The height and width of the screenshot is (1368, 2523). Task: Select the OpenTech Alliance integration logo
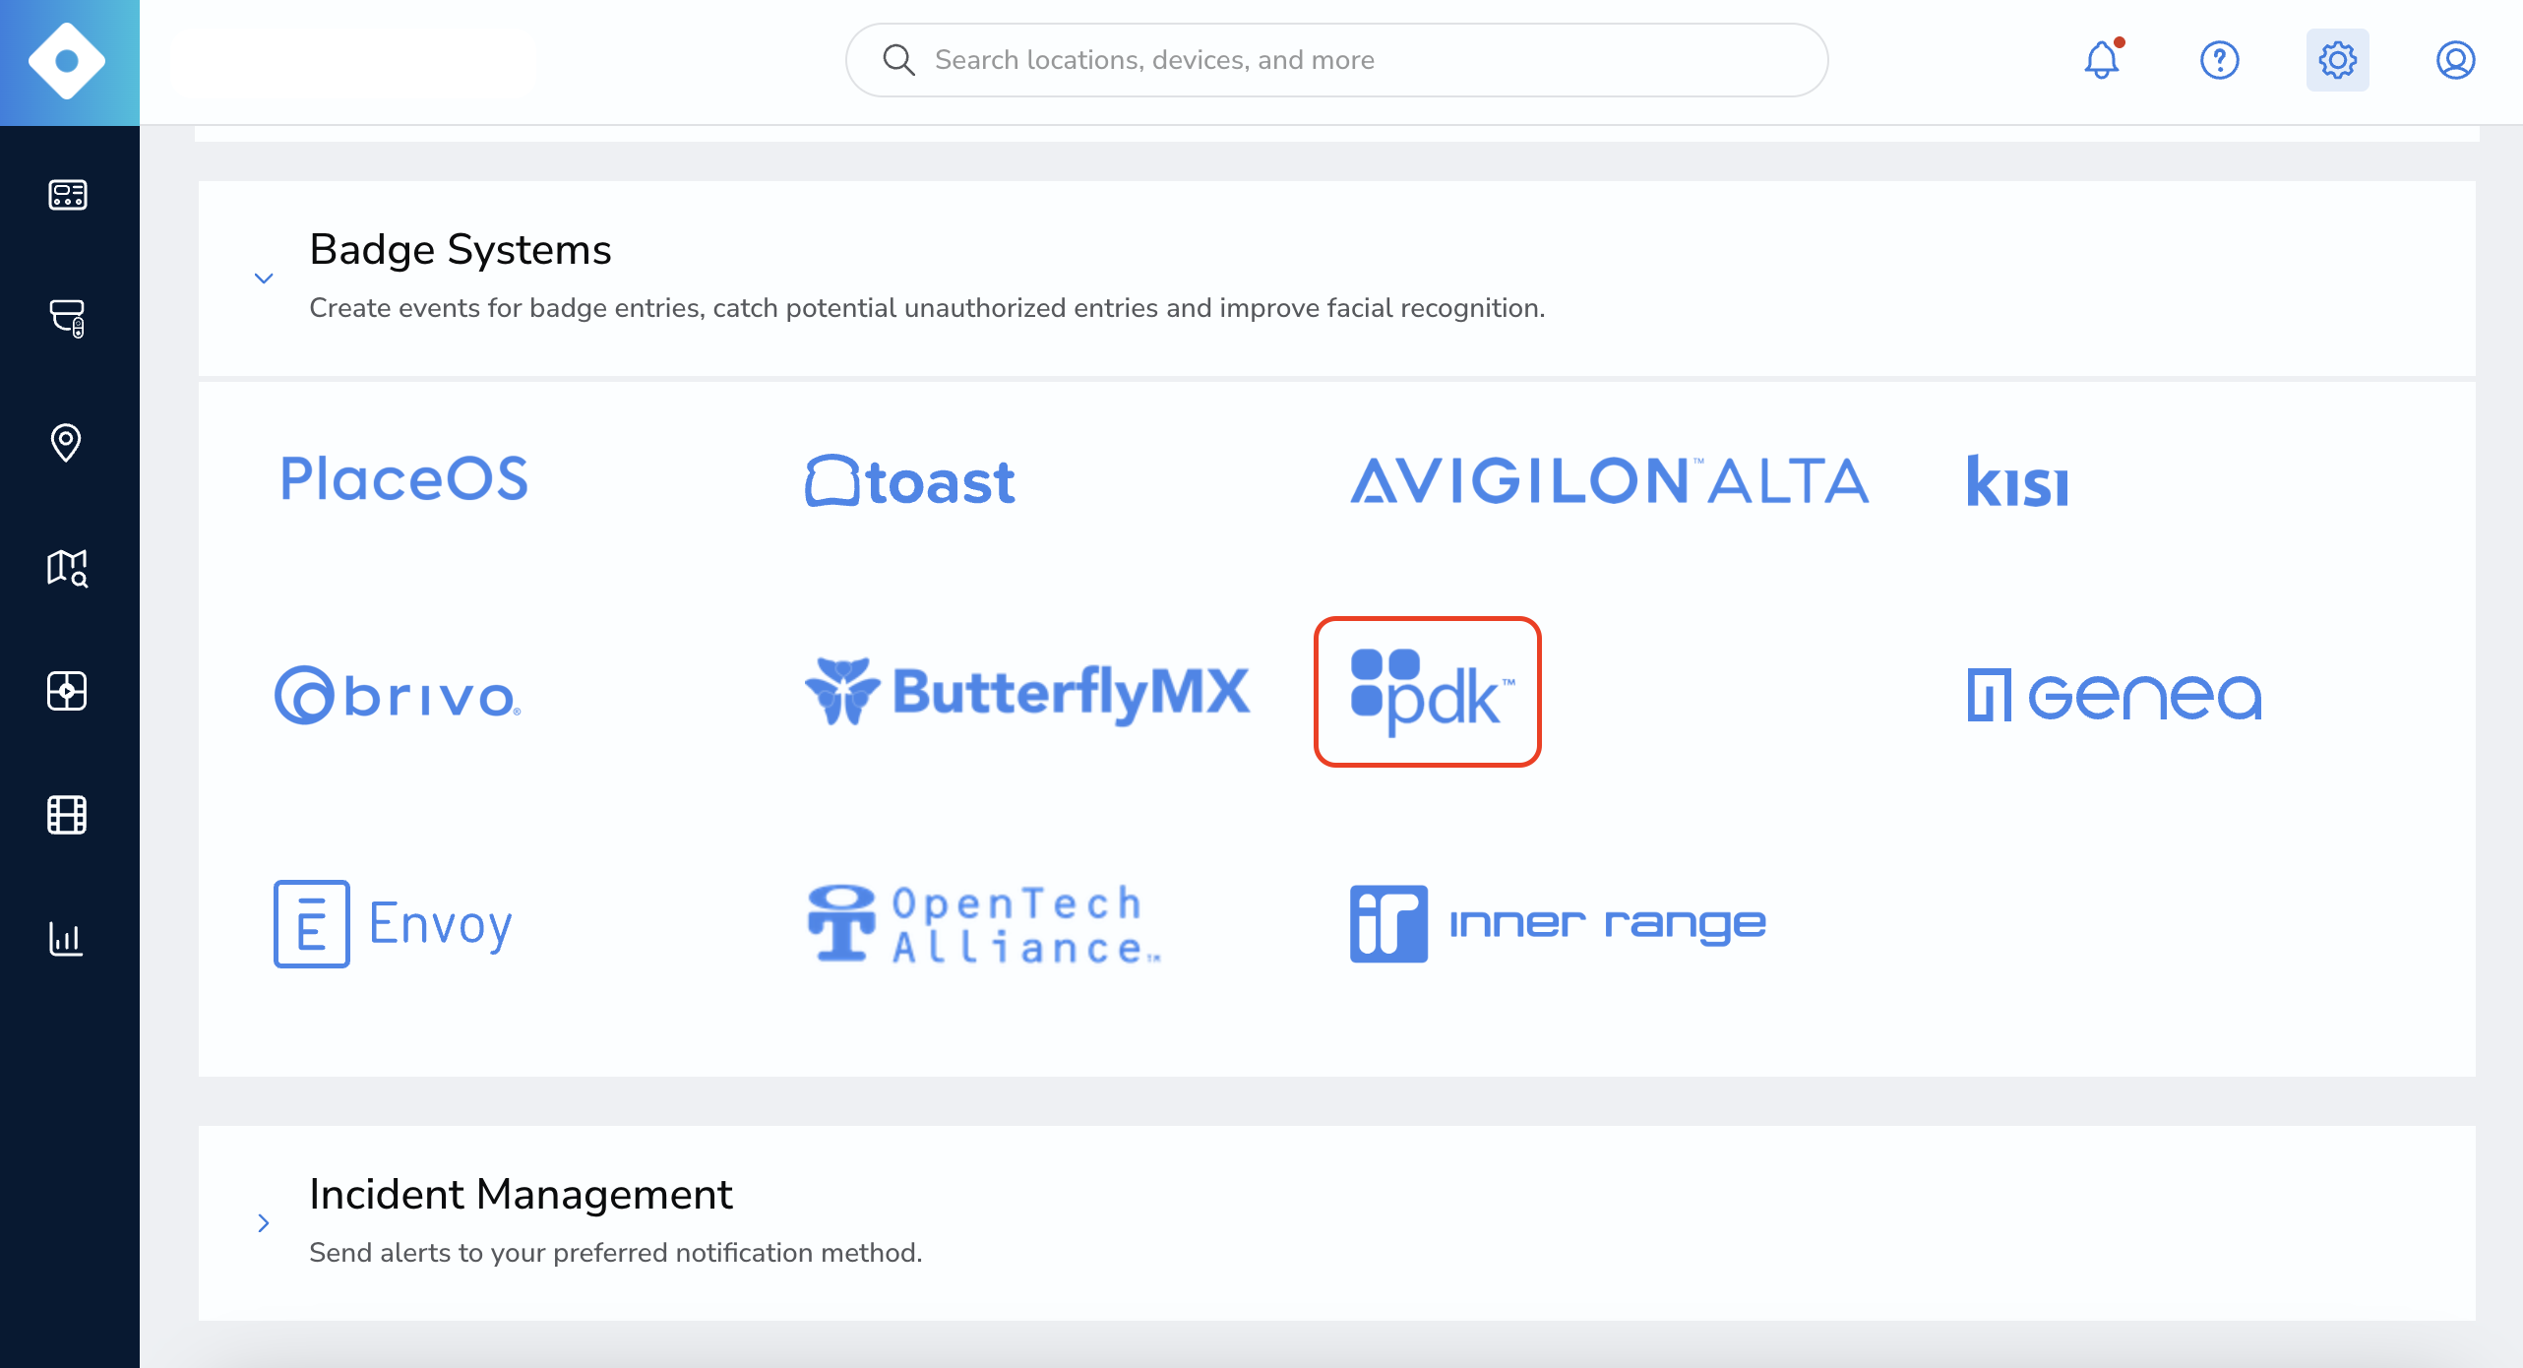coord(984,924)
